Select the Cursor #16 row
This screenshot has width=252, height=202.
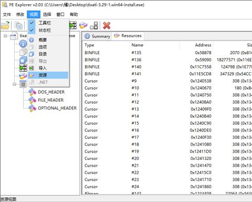tap(167, 130)
